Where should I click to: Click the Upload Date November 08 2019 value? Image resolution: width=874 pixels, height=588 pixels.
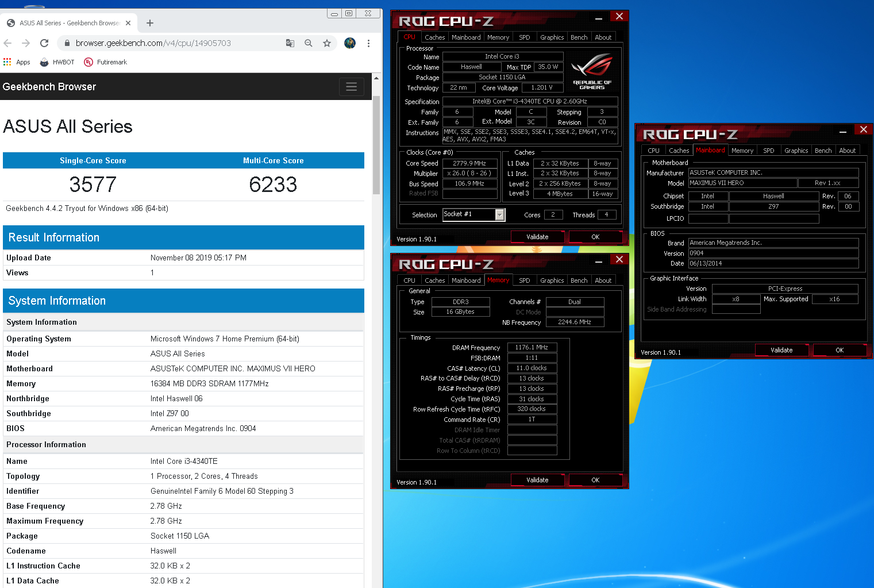coord(198,258)
